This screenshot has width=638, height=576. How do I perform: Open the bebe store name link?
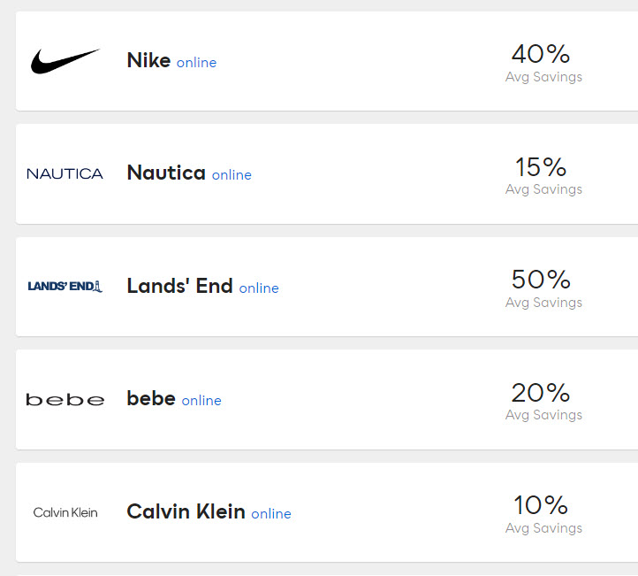[x=151, y=398]
